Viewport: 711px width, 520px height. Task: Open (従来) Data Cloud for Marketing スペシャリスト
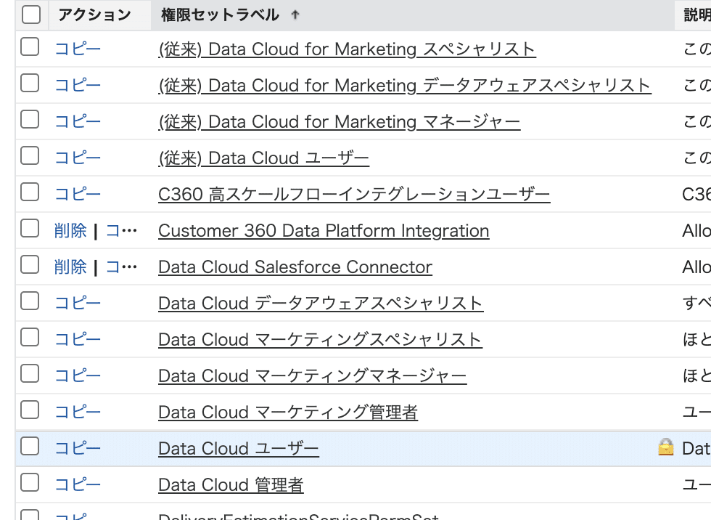[x=347, y=49]
